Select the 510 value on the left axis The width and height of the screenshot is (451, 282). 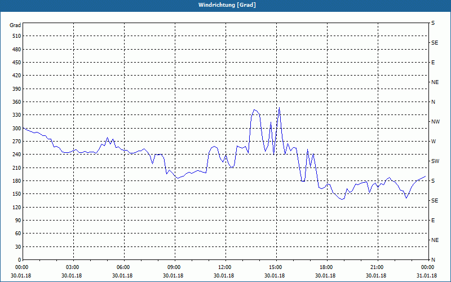click(x=16, y=36)
